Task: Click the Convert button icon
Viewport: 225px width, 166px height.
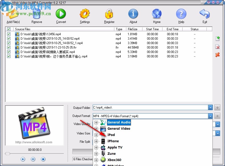Action: tap(61, 13)
